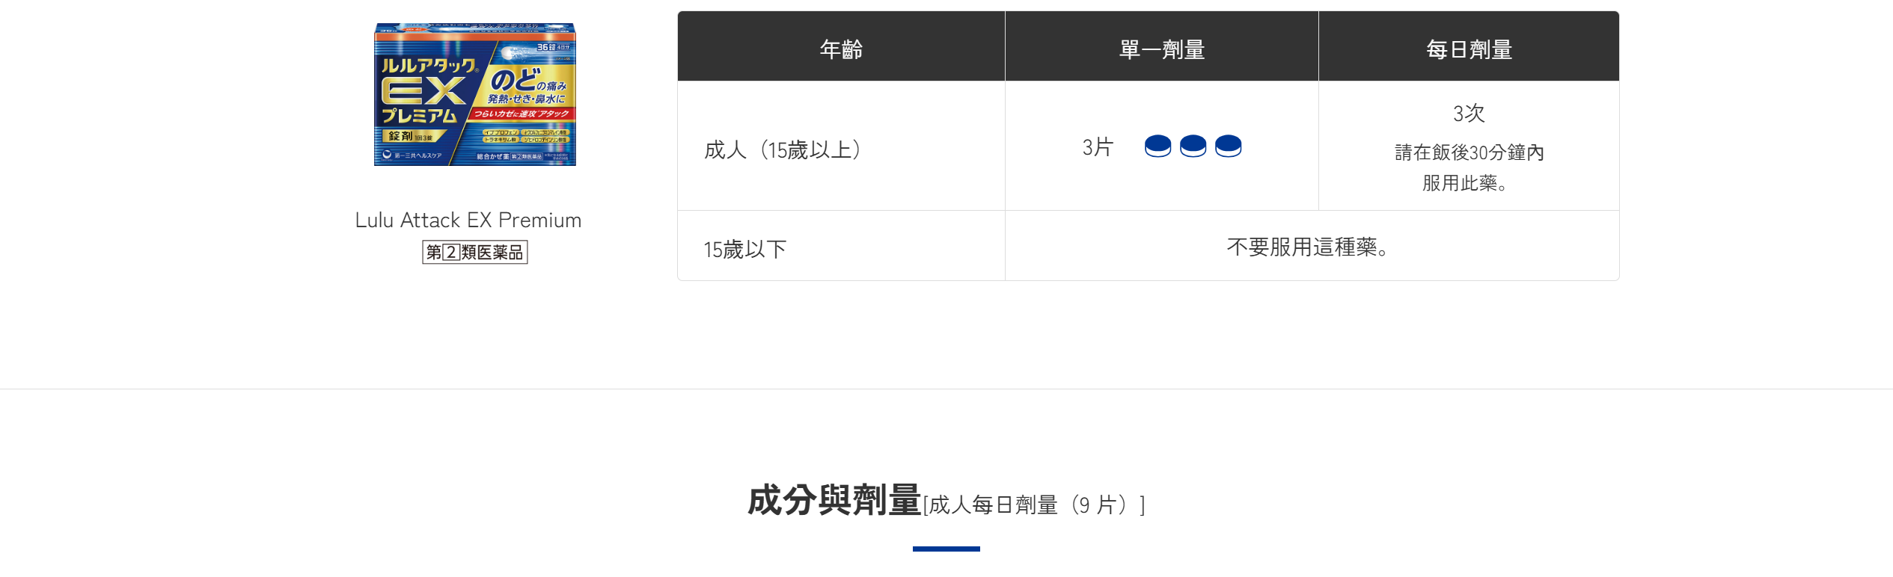Select the 單一劑量 column header
Image resolution: width=1893 pixels, height=577 pixels.
click(1161, 49)
